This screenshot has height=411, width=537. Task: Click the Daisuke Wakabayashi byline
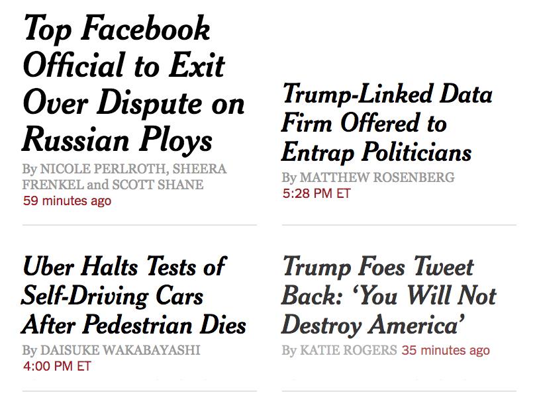(121, 350)
